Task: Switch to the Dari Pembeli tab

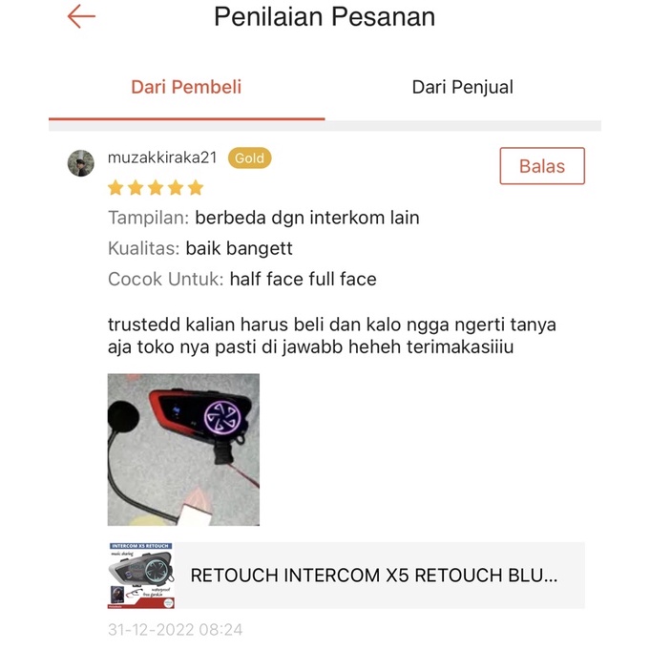Action: coord(186,87)
